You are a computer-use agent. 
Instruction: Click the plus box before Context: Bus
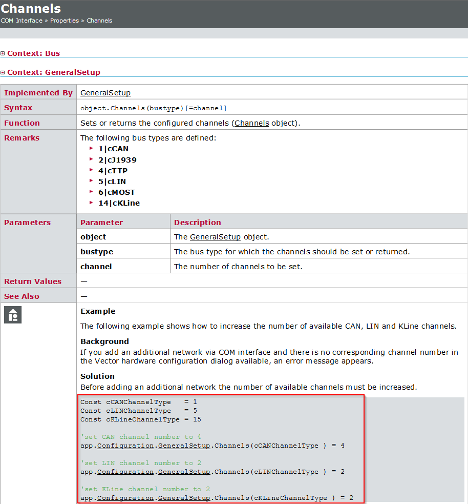3,53
